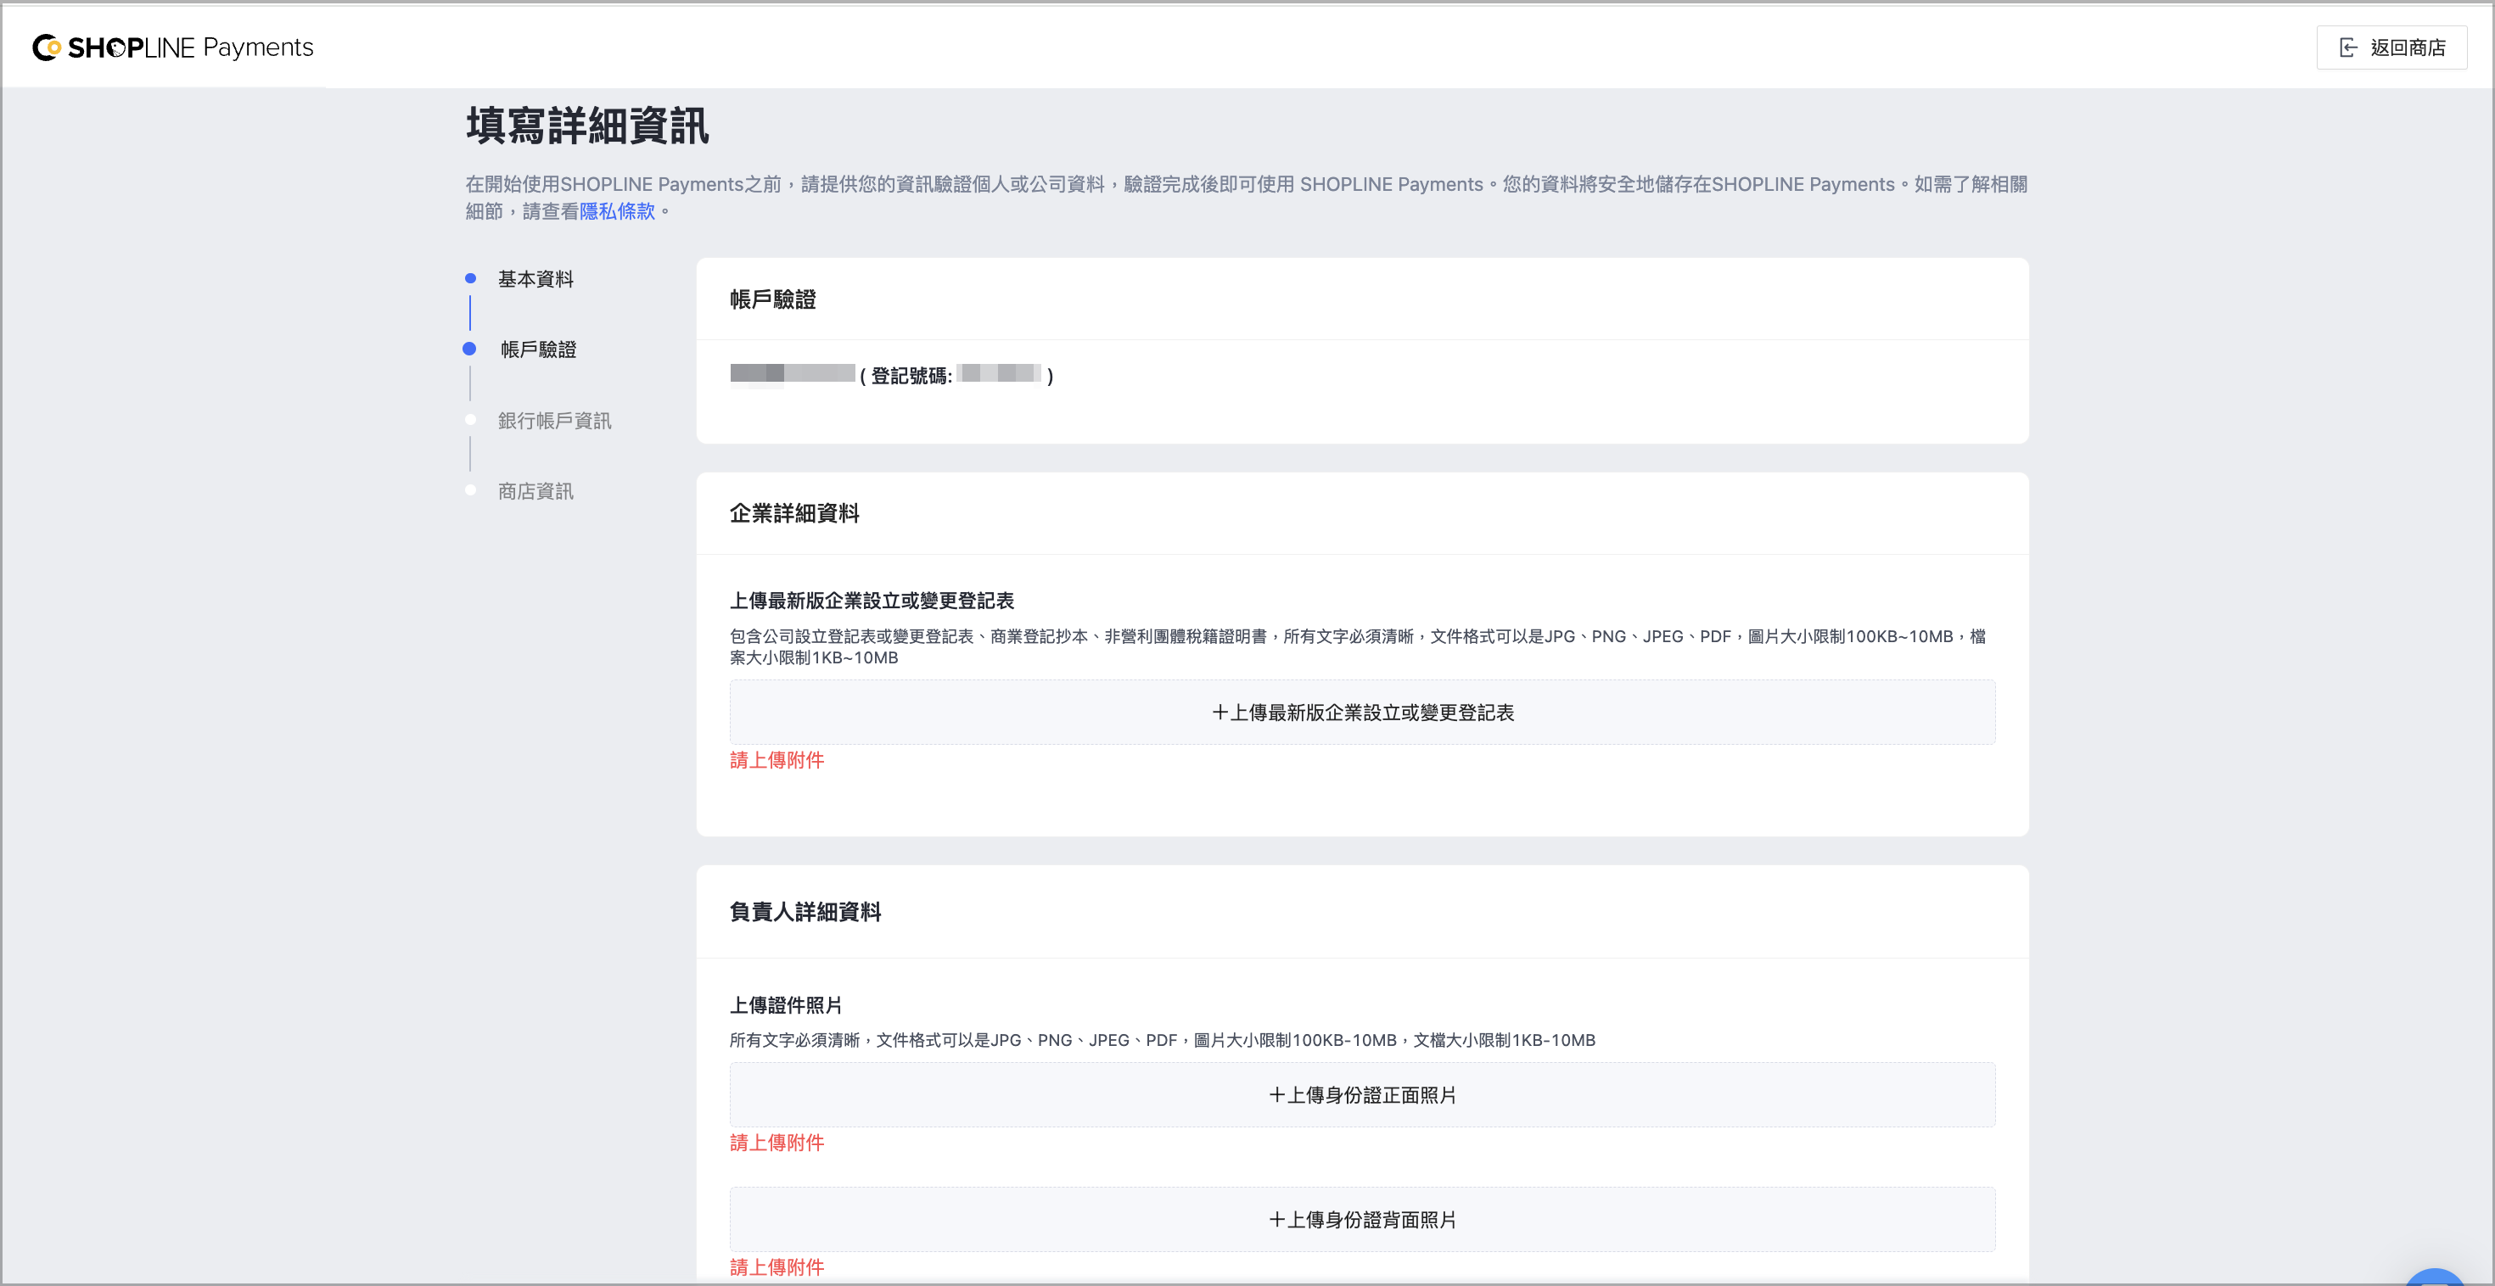The width and height of the screenshot is (2495, 1286).
Task: Click the 上傳證件照片 label
Action: [786, 1005]
